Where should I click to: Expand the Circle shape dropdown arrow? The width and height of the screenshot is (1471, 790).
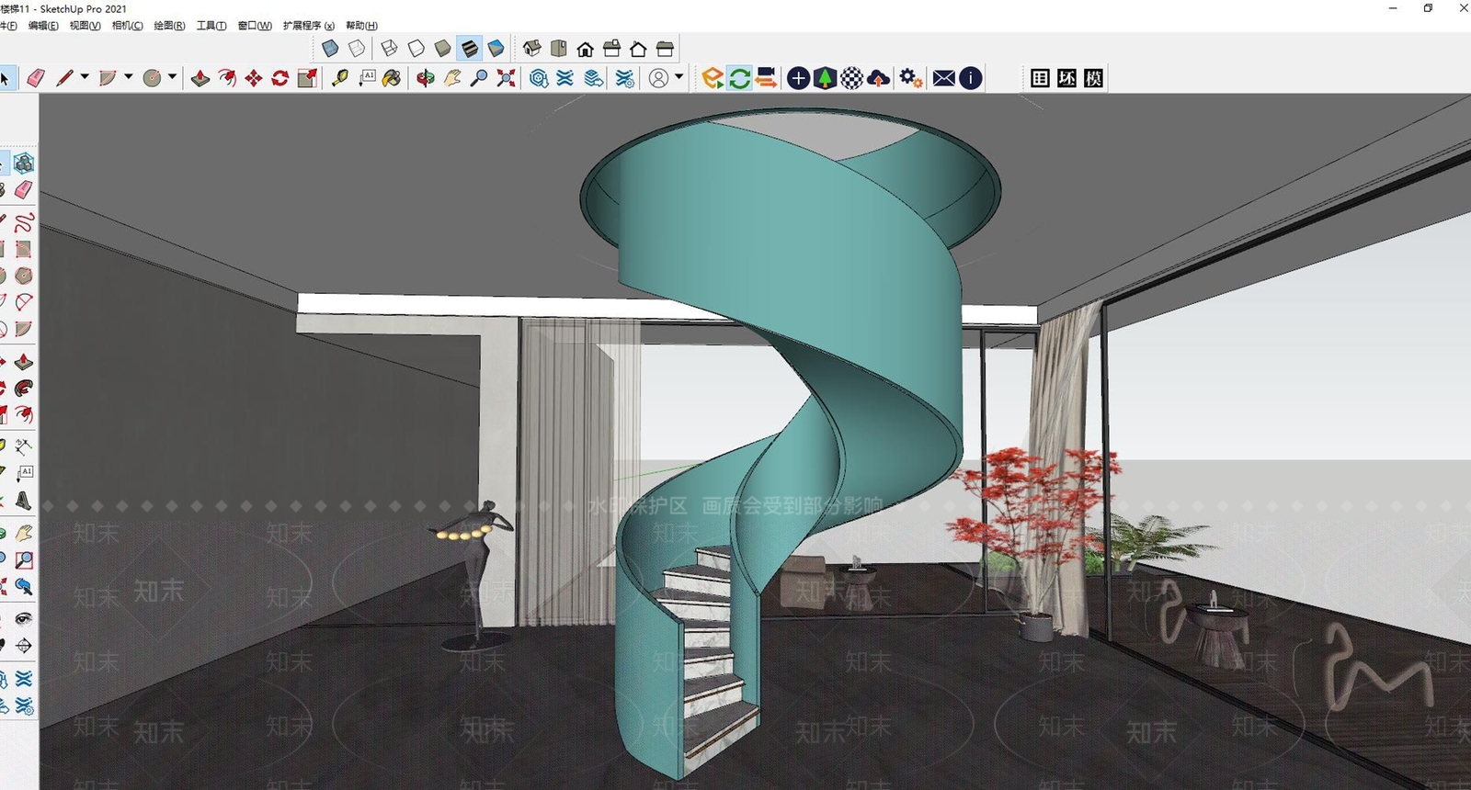(172, 77)
